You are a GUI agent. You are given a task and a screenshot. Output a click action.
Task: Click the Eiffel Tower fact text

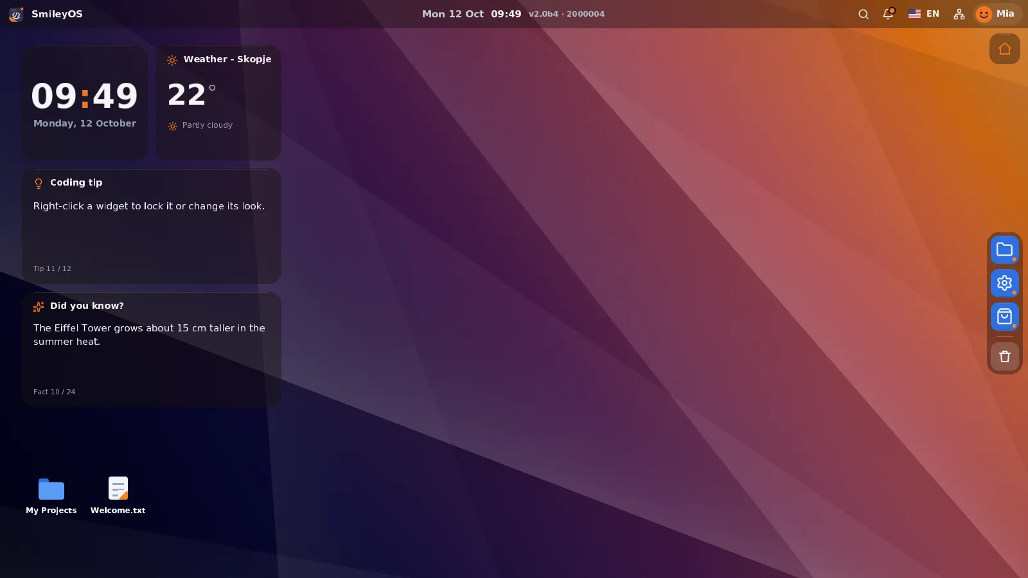[149, 335]
